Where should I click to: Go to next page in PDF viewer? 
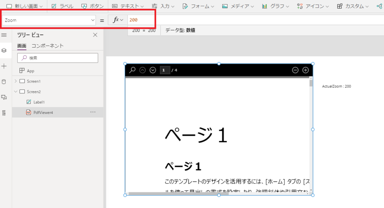(x=153, y=70)
